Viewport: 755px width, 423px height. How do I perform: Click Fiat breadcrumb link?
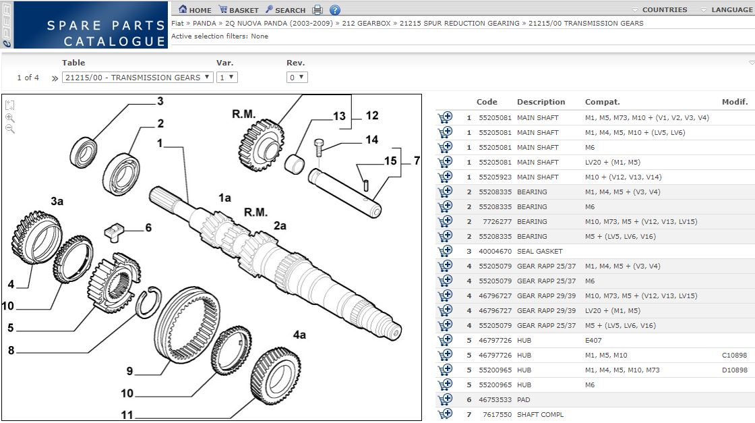pos(177,23)
